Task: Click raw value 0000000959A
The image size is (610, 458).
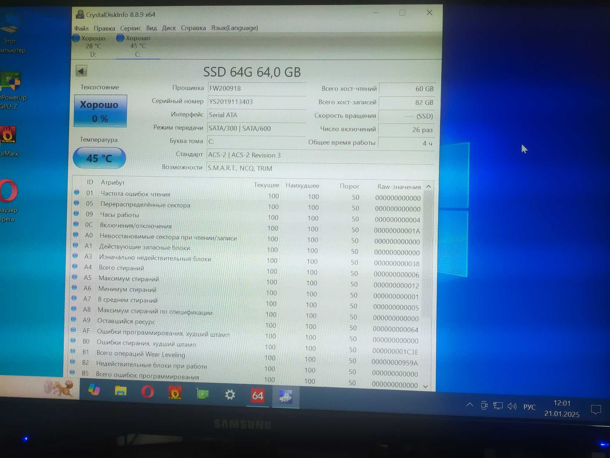Action: click(395, 363)
